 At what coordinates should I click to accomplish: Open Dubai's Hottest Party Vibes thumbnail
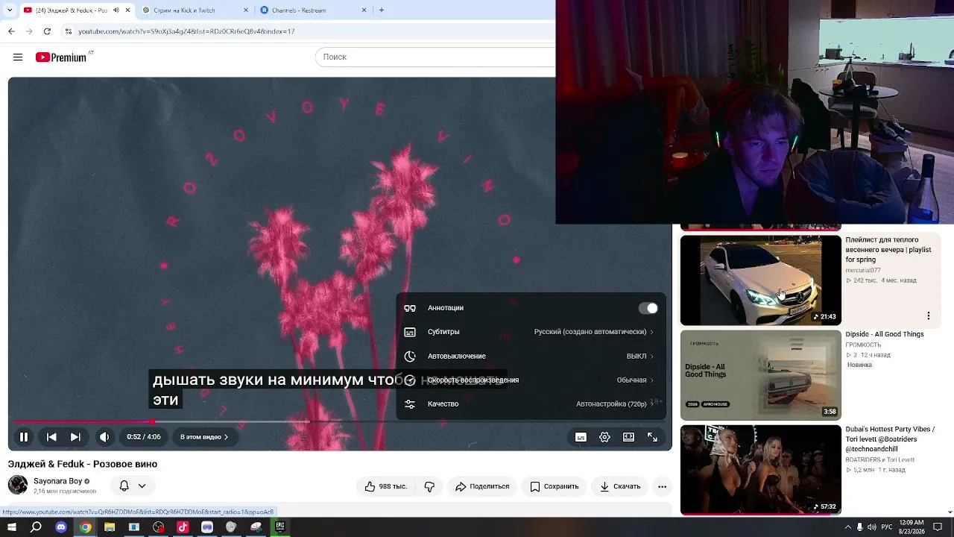[x=760, y=470]
